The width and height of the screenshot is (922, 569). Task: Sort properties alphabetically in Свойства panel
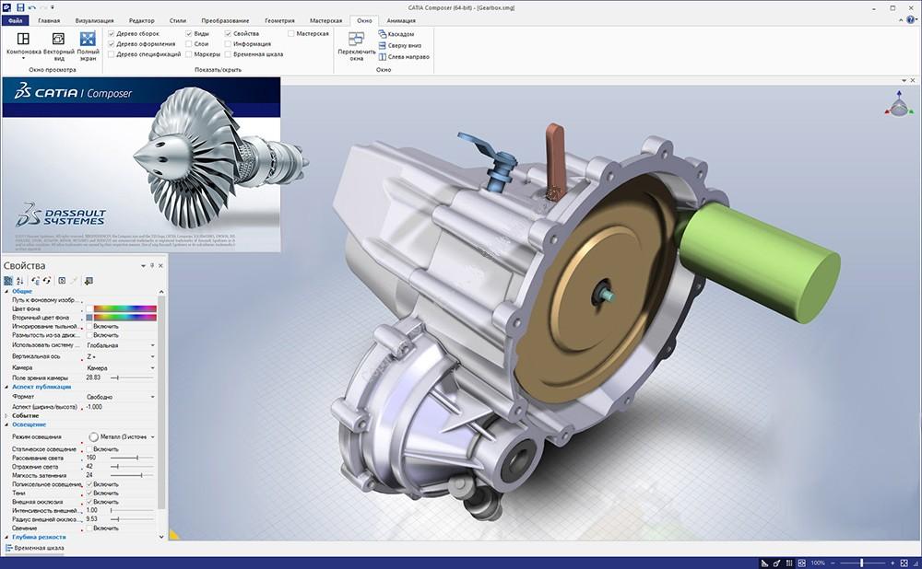(x=19, y=280)
